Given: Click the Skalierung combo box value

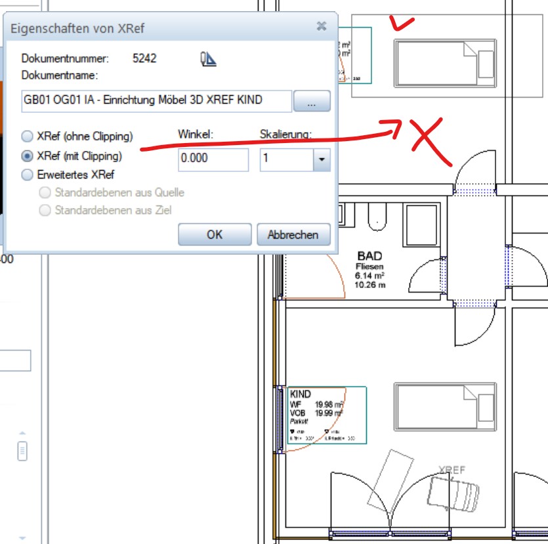Looking at the screenshot, I should pos(286,159).
